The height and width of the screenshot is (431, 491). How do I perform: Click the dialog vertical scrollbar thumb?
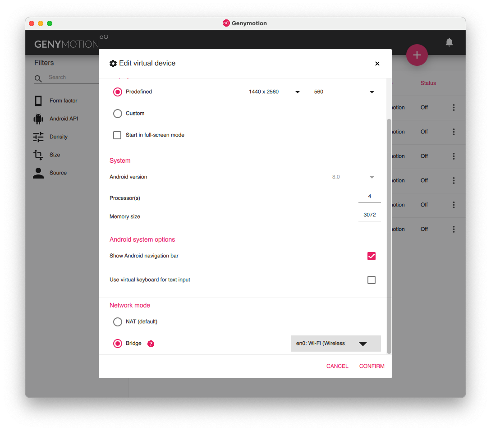(x=389, y=236)
